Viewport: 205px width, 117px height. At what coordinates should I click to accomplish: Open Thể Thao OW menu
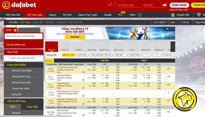(13, 15)
